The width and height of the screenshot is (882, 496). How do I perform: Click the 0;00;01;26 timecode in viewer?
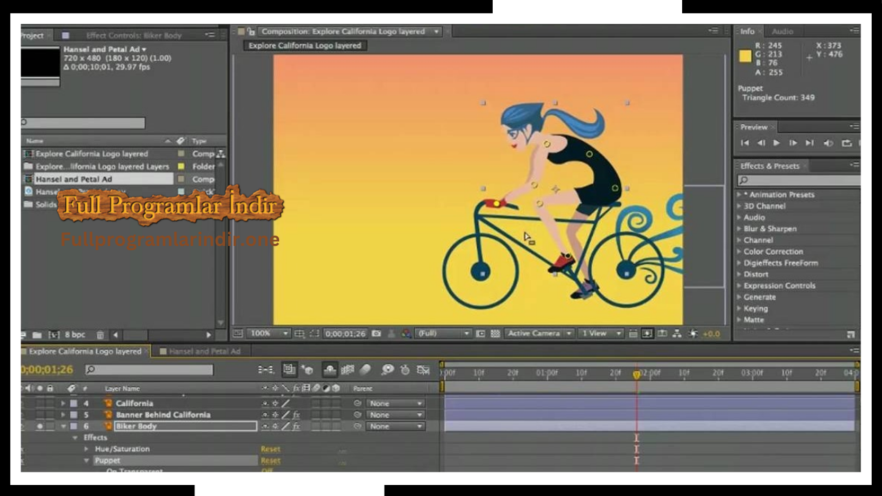[345, 333]
